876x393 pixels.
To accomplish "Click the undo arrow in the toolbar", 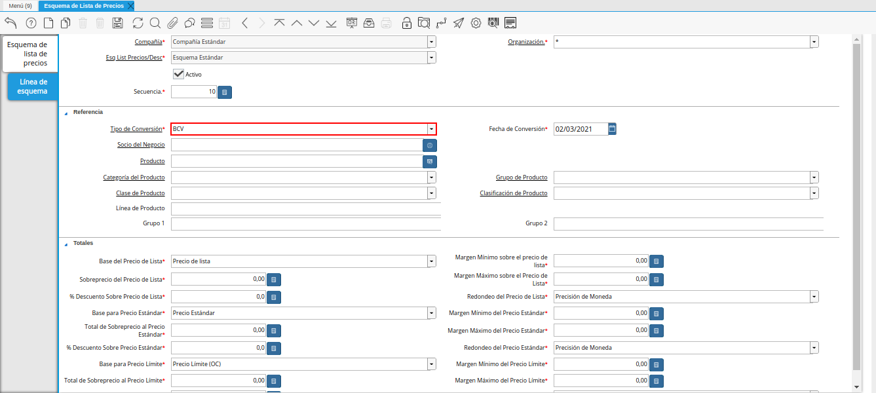I will tap(10, 23).
